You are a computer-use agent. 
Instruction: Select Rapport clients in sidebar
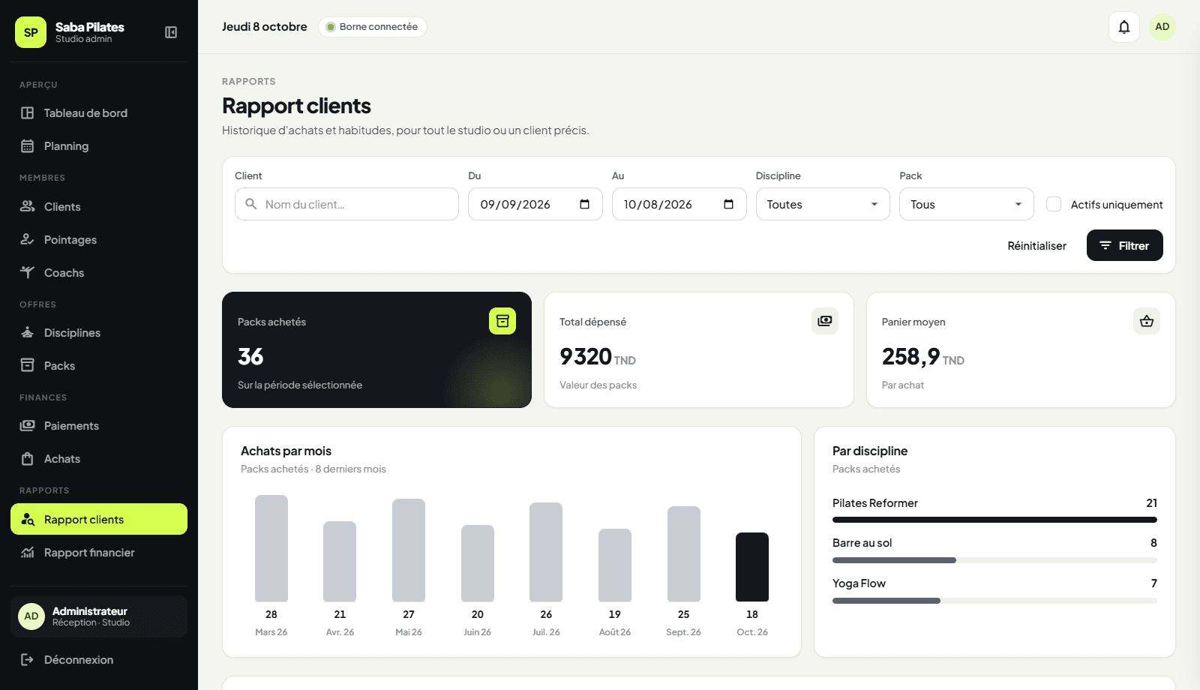coord(99,519)
